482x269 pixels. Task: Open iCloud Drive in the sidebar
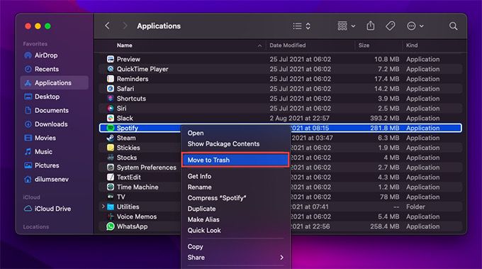point(52,209)
